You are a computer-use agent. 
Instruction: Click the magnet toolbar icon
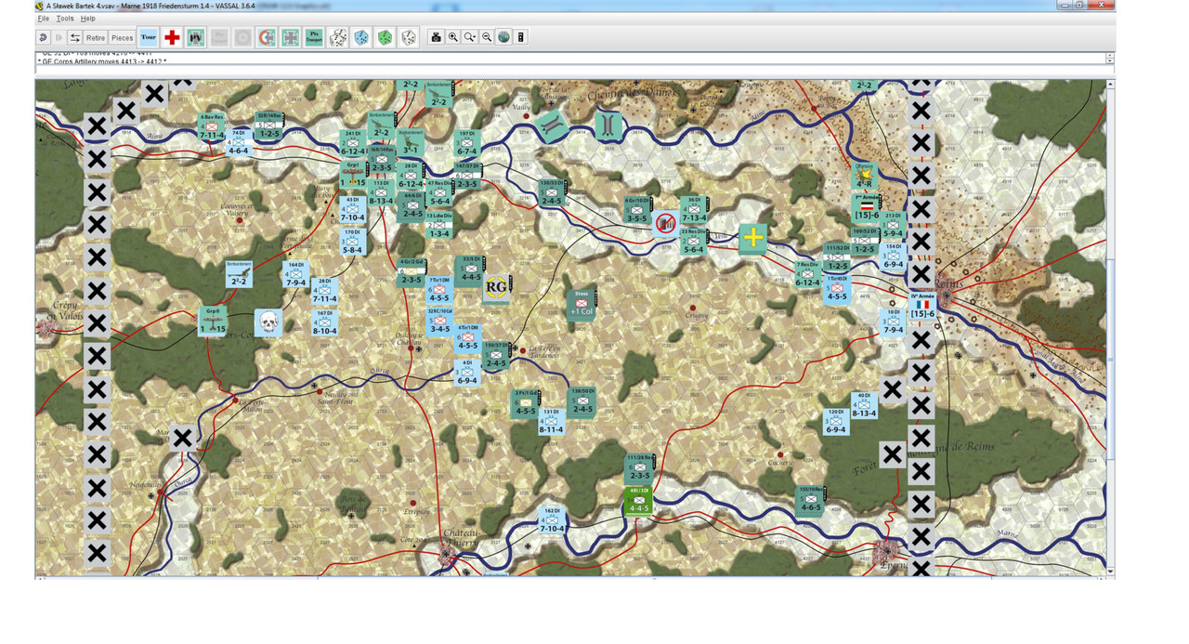(x=267, y=38)
